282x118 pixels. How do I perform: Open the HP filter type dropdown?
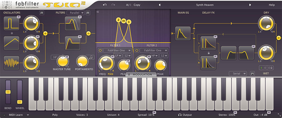coord(154,55)
